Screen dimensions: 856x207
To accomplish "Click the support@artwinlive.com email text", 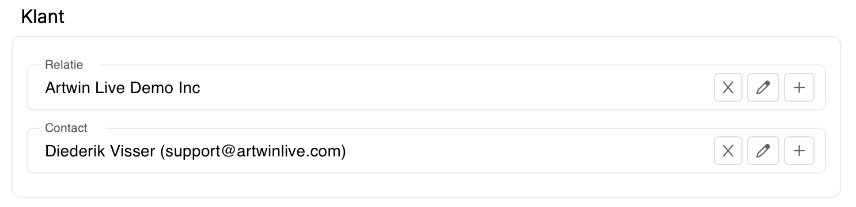I will tap(253, 152).
